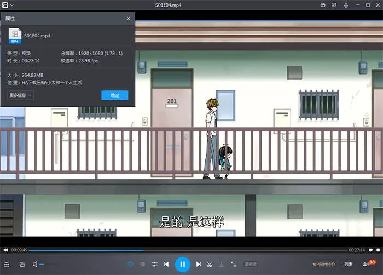Click the MP4 file icon in properties
Viewport: 383px width, 275px height.
15,36
